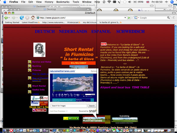Switch the page to DEUTSCH
Image resolution: width=177 pixels, height=133 pixels.
click(45, 31)
